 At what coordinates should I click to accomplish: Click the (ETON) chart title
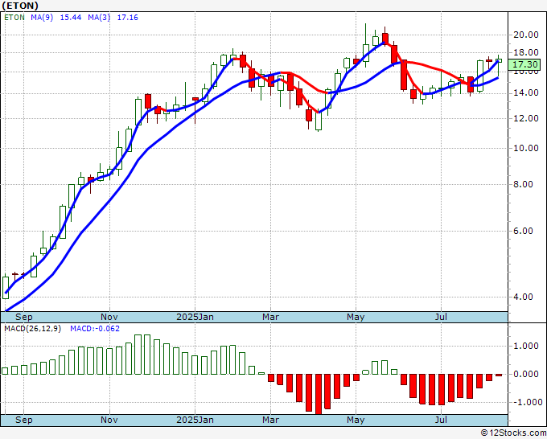coord(20,6)
